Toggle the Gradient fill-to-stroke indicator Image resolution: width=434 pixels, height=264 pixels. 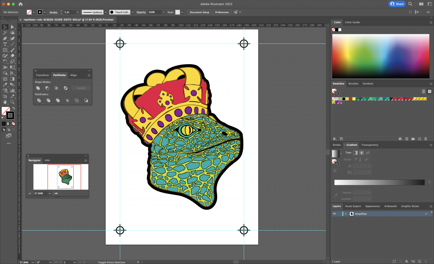tap(336, 163)
